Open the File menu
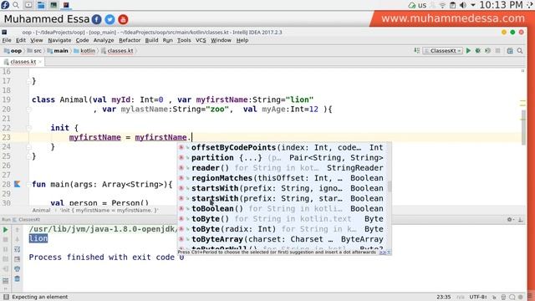This screenshot has width=535, height=301. (x=7, y=40)
